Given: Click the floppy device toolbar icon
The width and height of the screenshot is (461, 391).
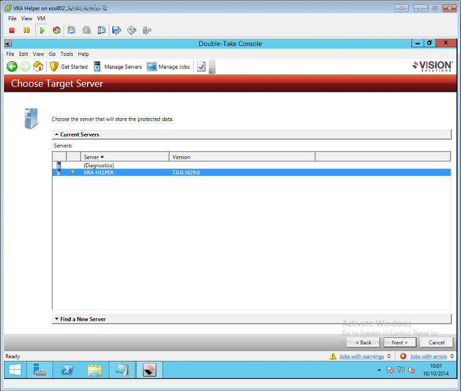Looking at the screenshot, I should [117, 31].
